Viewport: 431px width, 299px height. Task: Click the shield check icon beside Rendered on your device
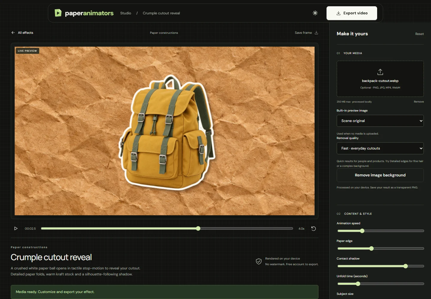click(x=259, y=261)
